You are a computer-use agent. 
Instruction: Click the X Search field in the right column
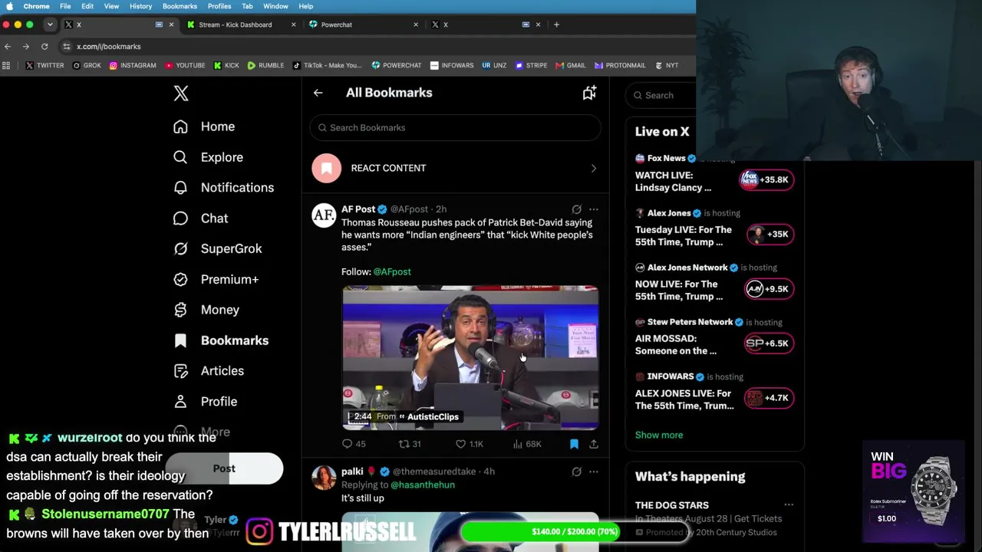(x=661, y=95)
